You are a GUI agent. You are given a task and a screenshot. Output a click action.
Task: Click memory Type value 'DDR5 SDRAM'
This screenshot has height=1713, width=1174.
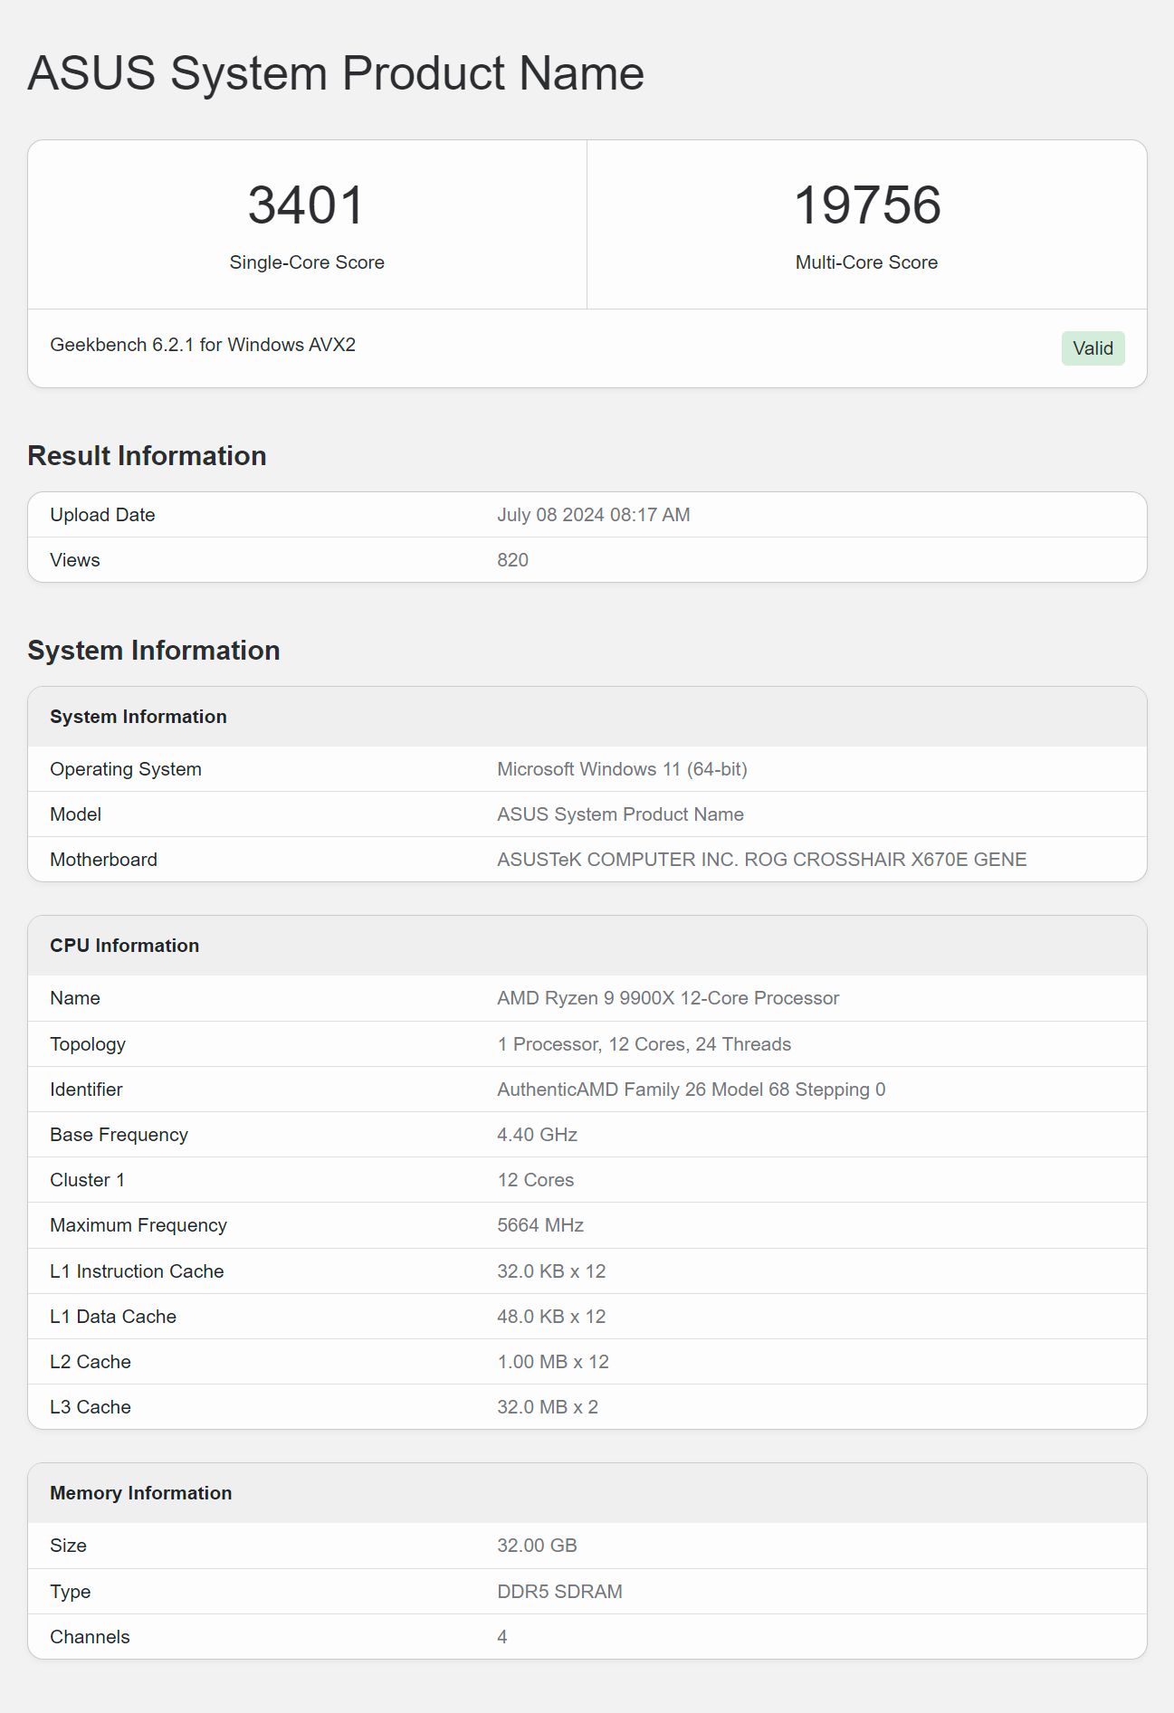(559, 1592)
